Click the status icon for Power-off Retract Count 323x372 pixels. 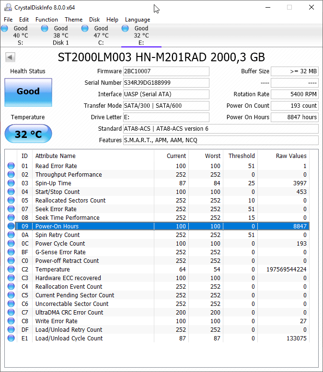pyautogui.click(x=11, y=260)
